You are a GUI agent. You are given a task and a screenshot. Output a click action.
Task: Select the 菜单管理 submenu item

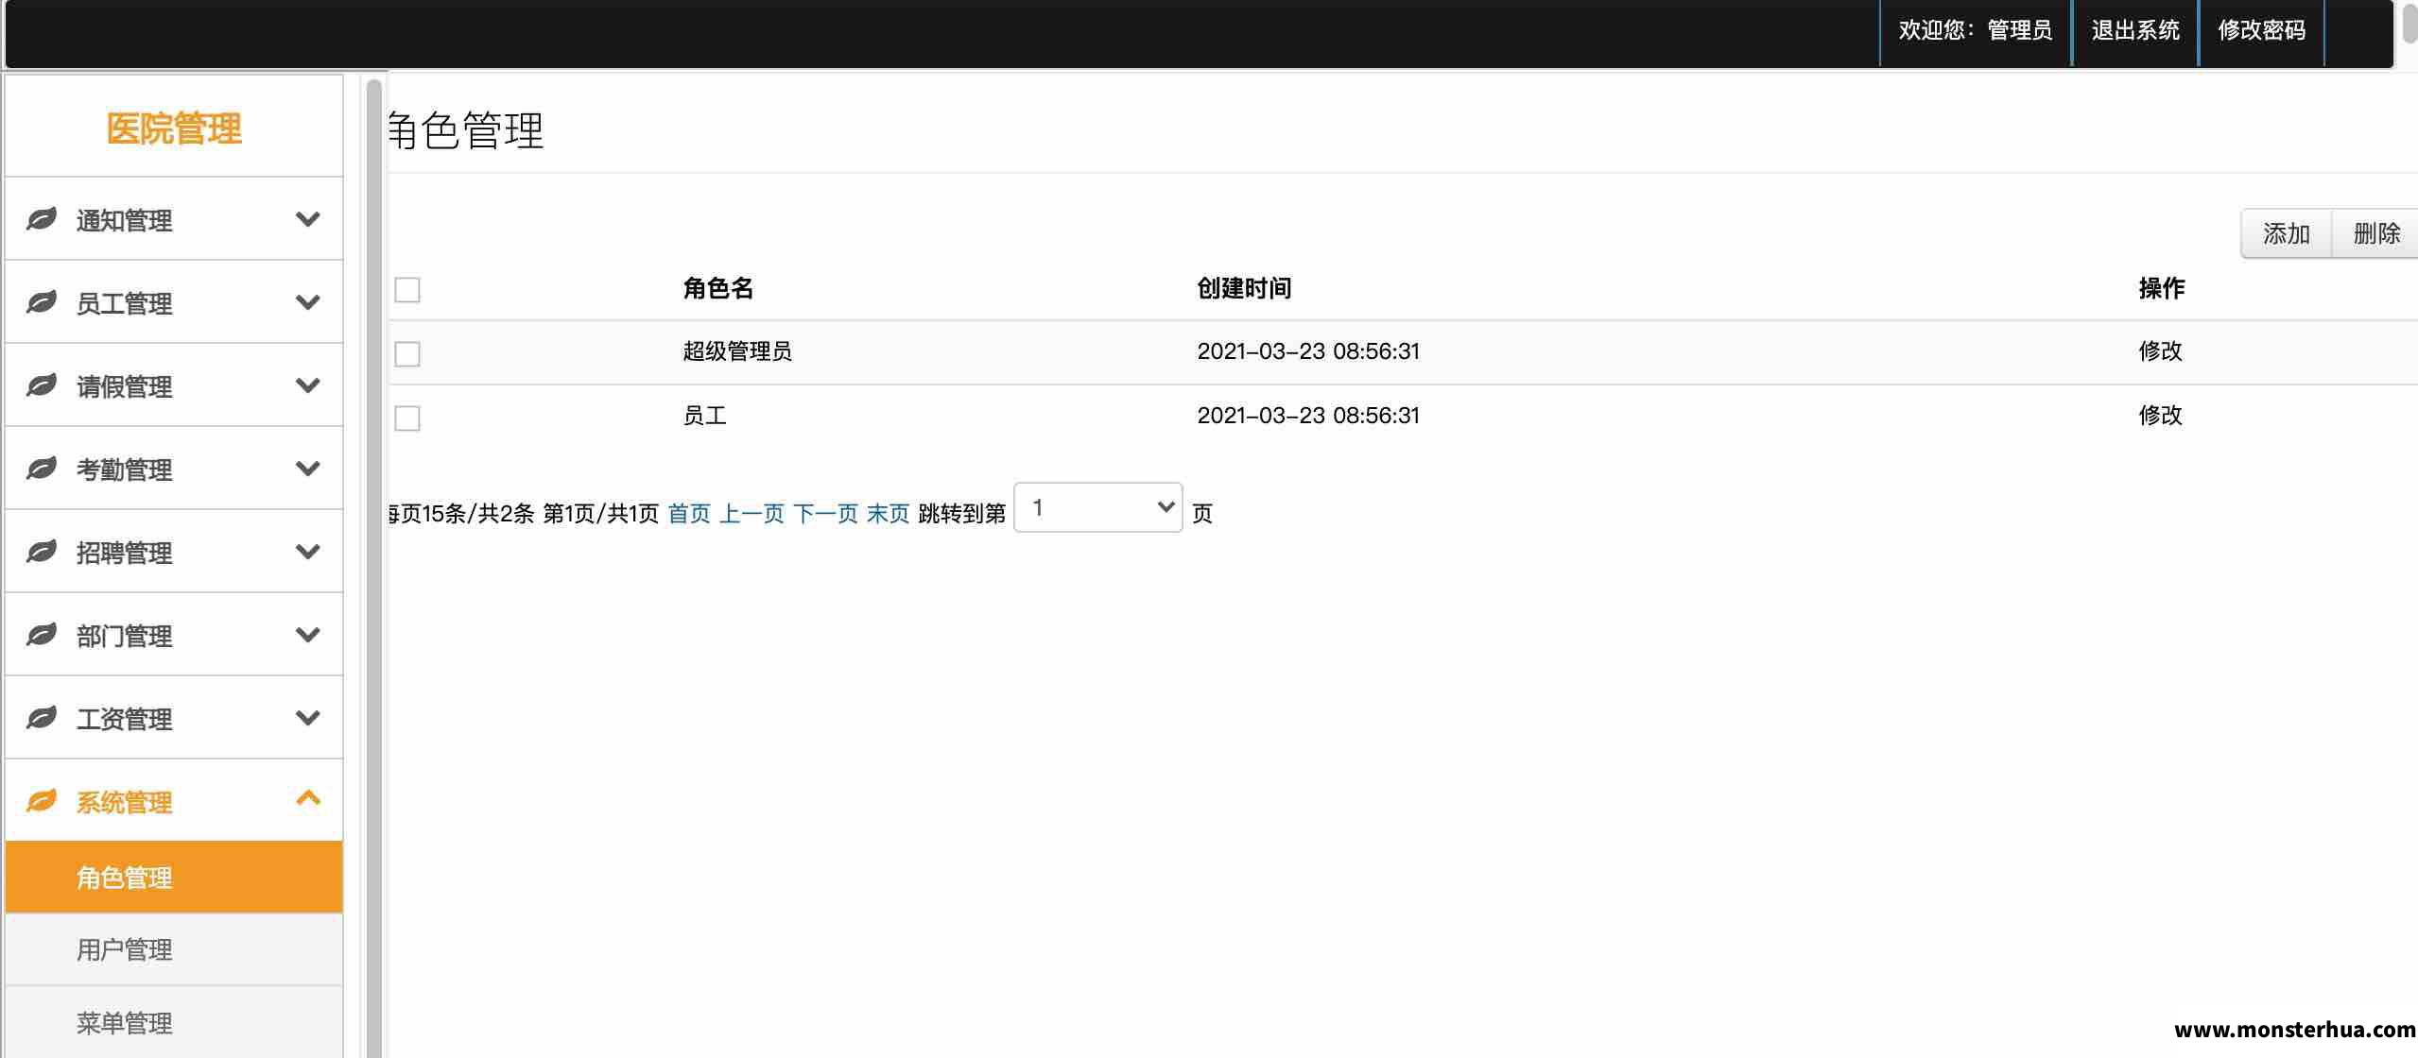[x=174, y=1022]
